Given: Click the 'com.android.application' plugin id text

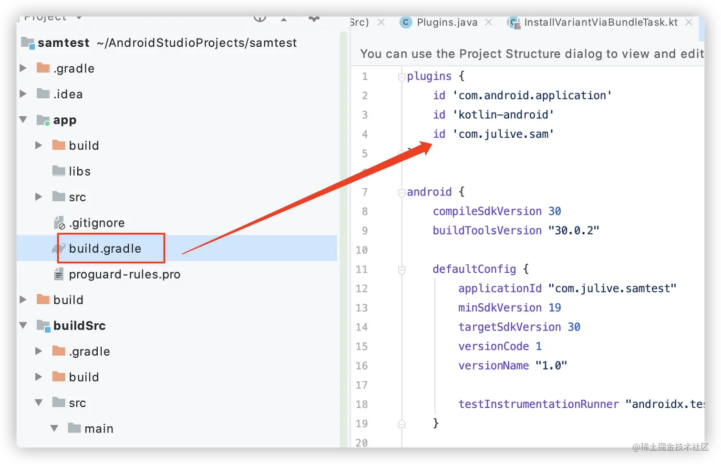Looking at the screenshot, I should pyautogui.click(x=532, y=95).
